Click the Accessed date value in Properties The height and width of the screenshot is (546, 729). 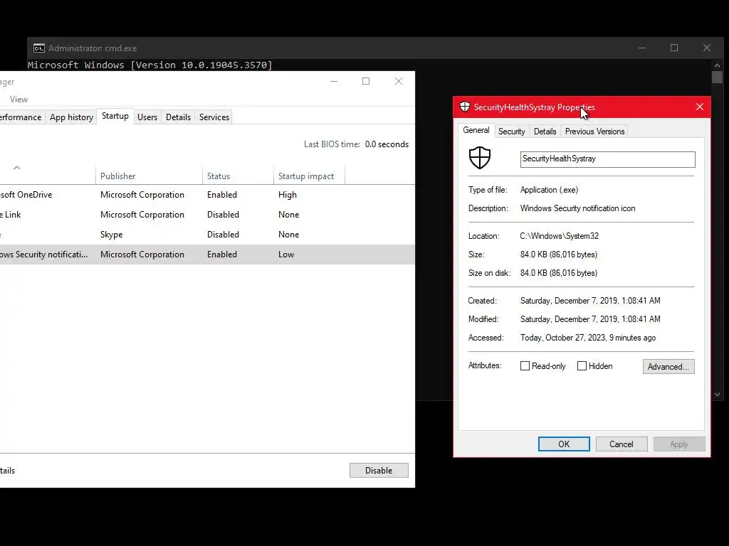tap(588, 338)
